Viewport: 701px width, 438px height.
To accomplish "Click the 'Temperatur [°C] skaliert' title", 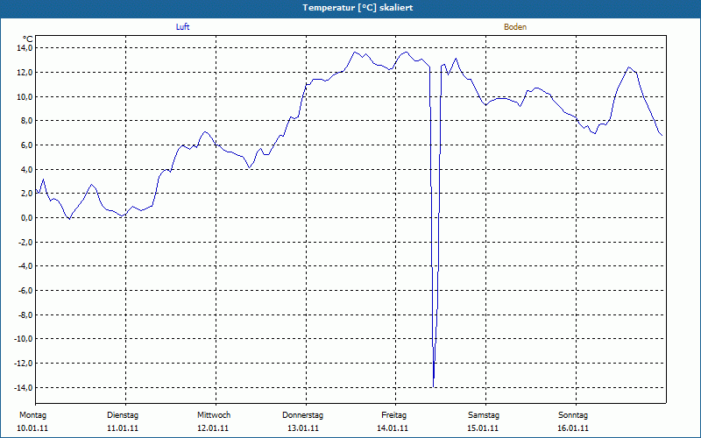I will tap(358, 8).
